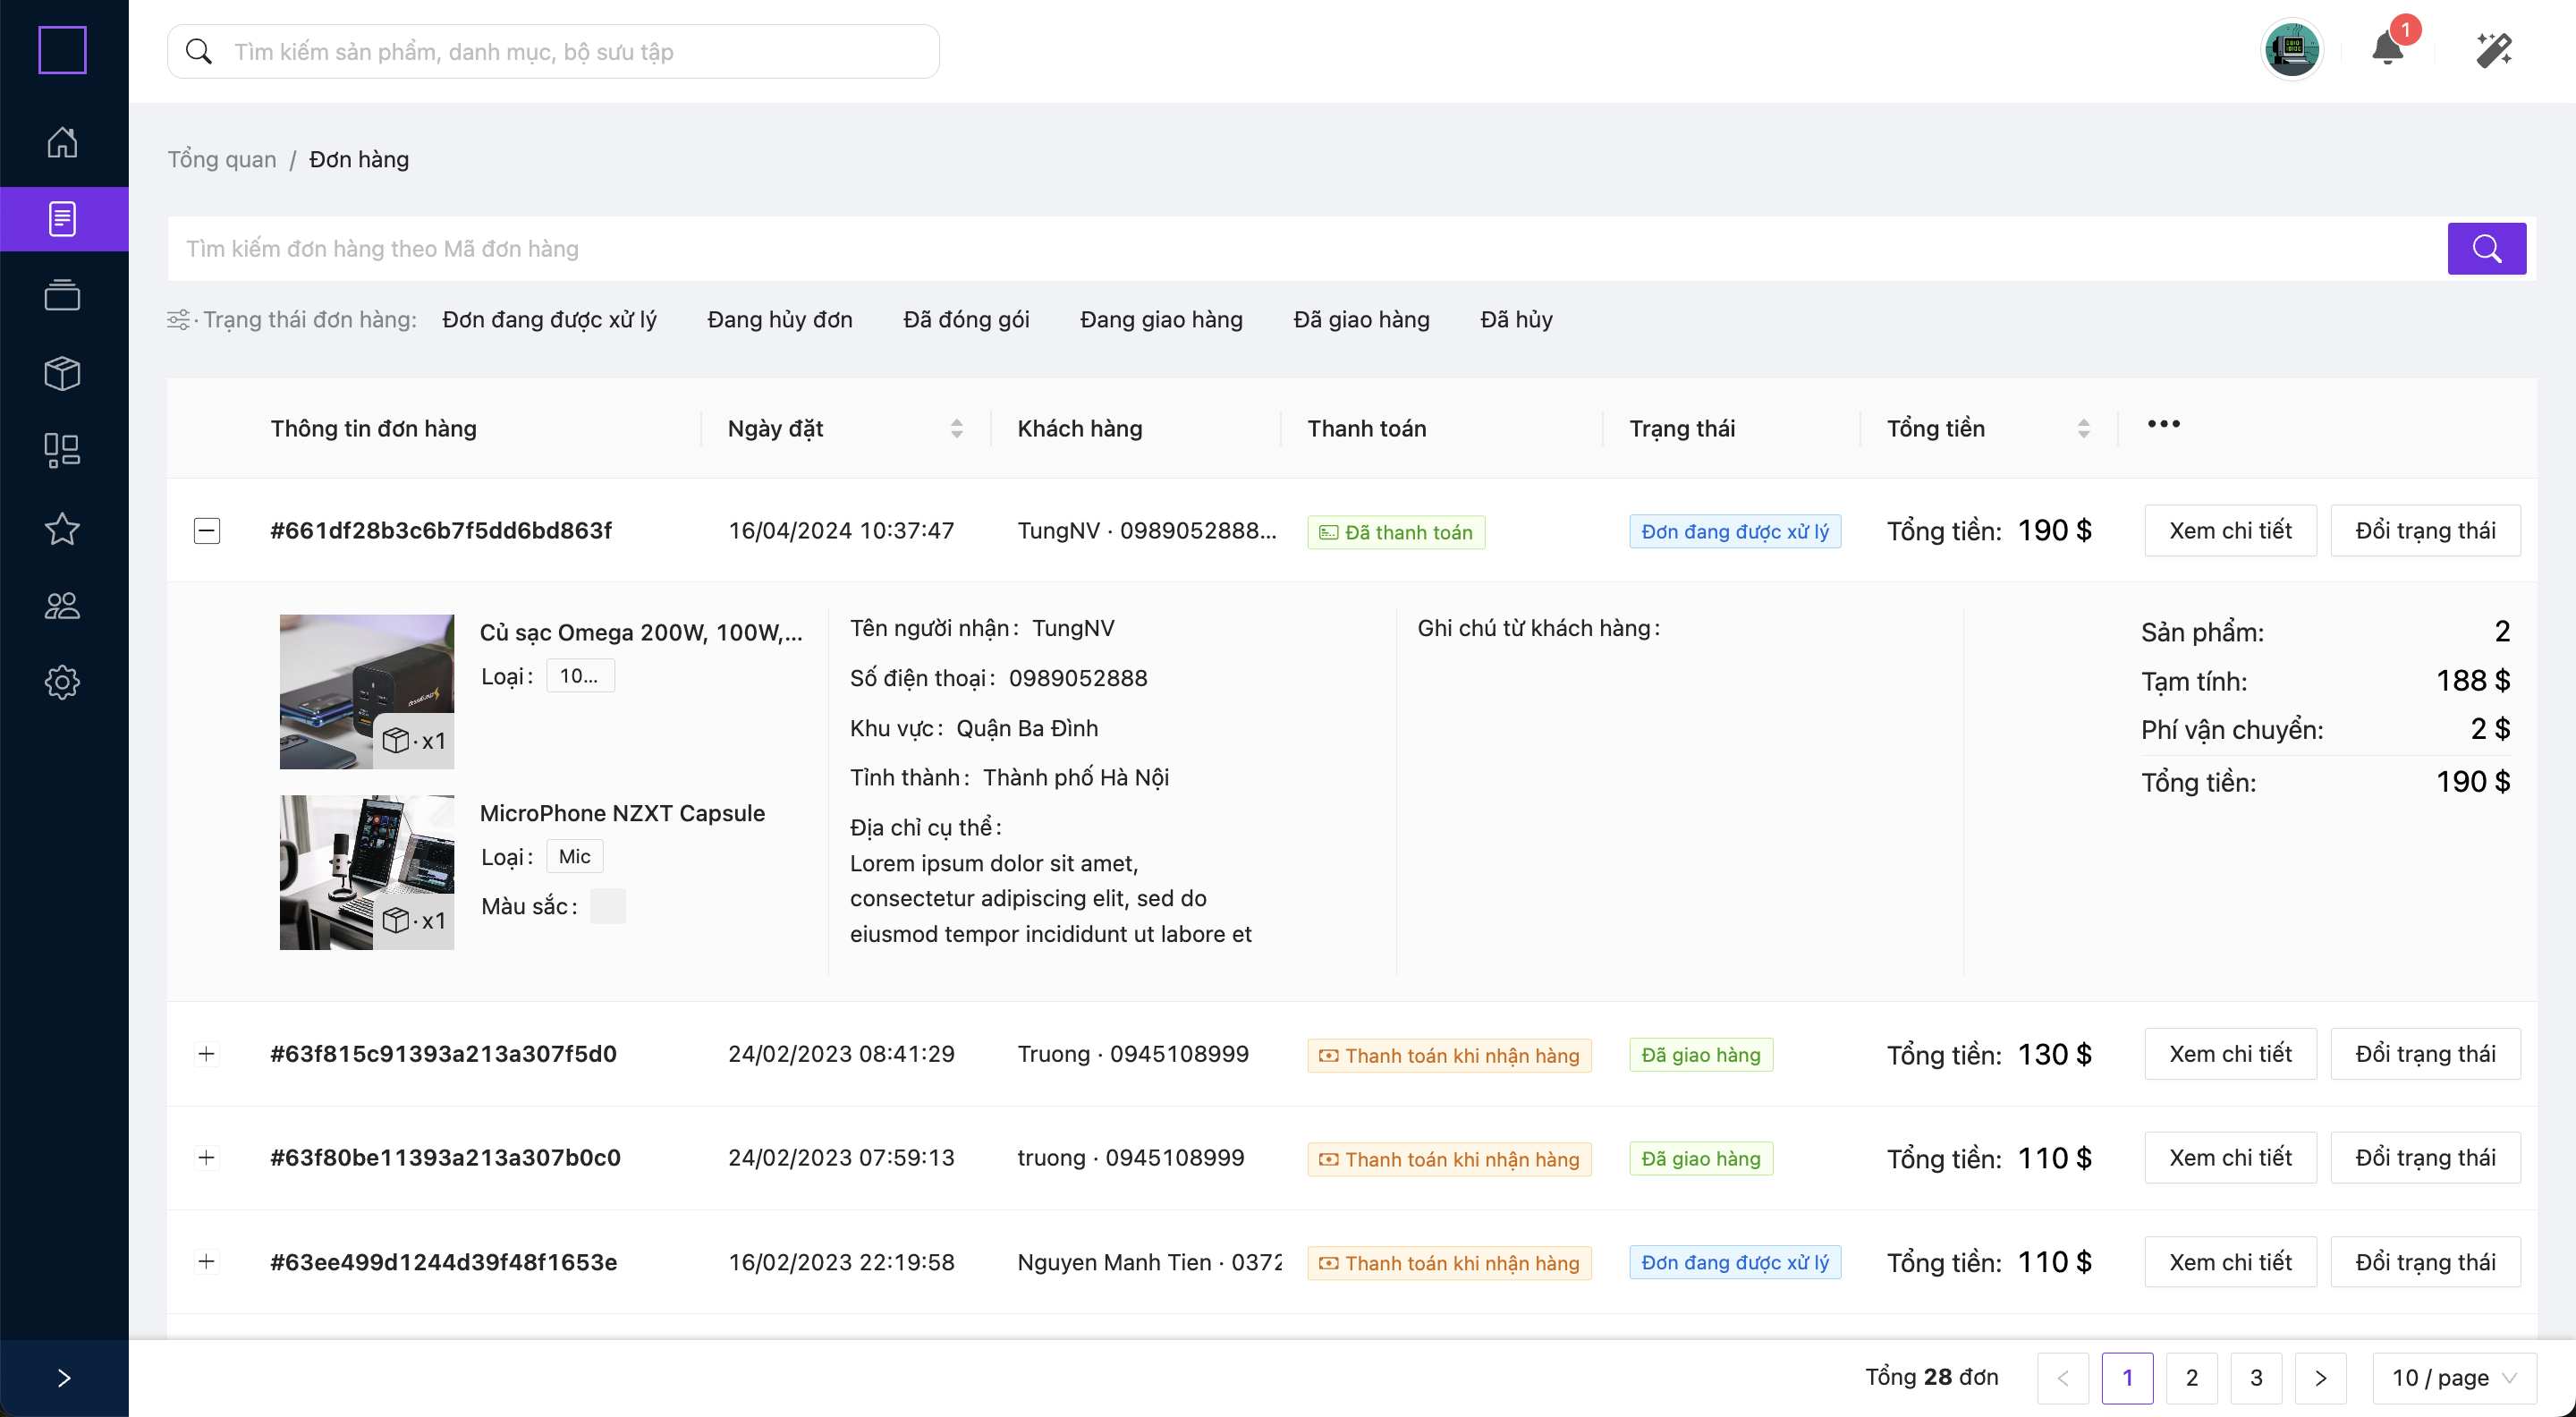Screen dimensions: 2576x1417
Task: Open the products box sidebar icon
Action: [62, 373]
